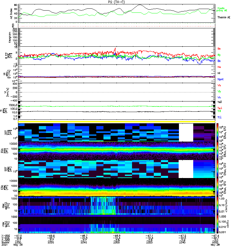Click the -47.2 X-GSE position value
This screenshot has height=249, width=233.
[182, 236]
